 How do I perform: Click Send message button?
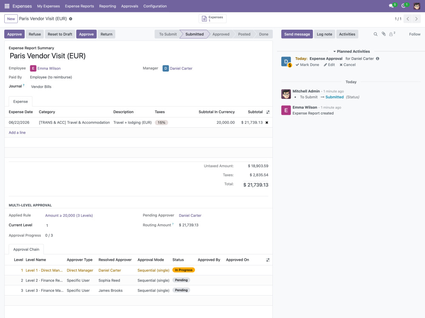pyautogui.click(x=297, y=34)
